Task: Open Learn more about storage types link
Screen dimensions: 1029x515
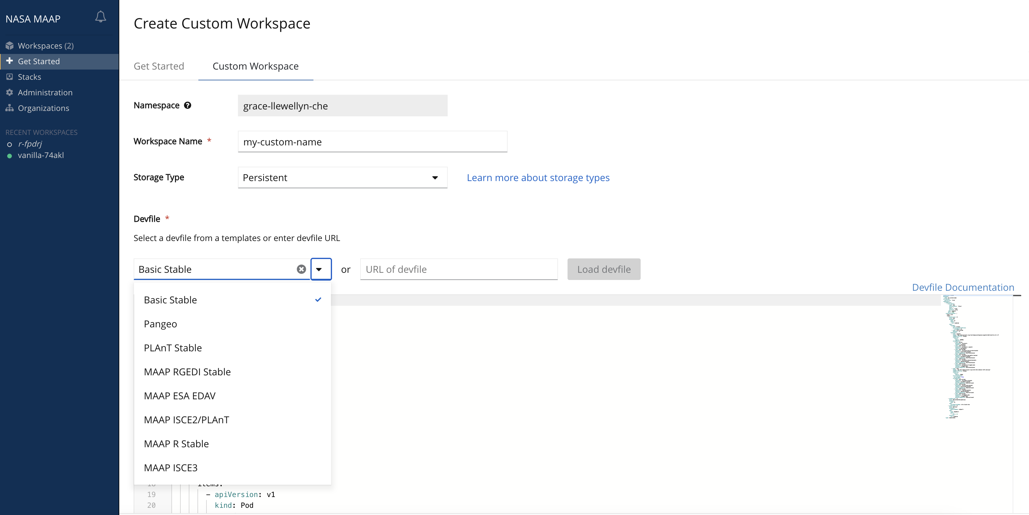Action: 538,177
